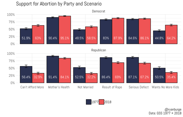Image resolution: width=183 pixels, height=117 pixels.
Task: Select the Democrat 87.9% Result of Rape bar
Action: pyautogui.click(x=118, y=31)
